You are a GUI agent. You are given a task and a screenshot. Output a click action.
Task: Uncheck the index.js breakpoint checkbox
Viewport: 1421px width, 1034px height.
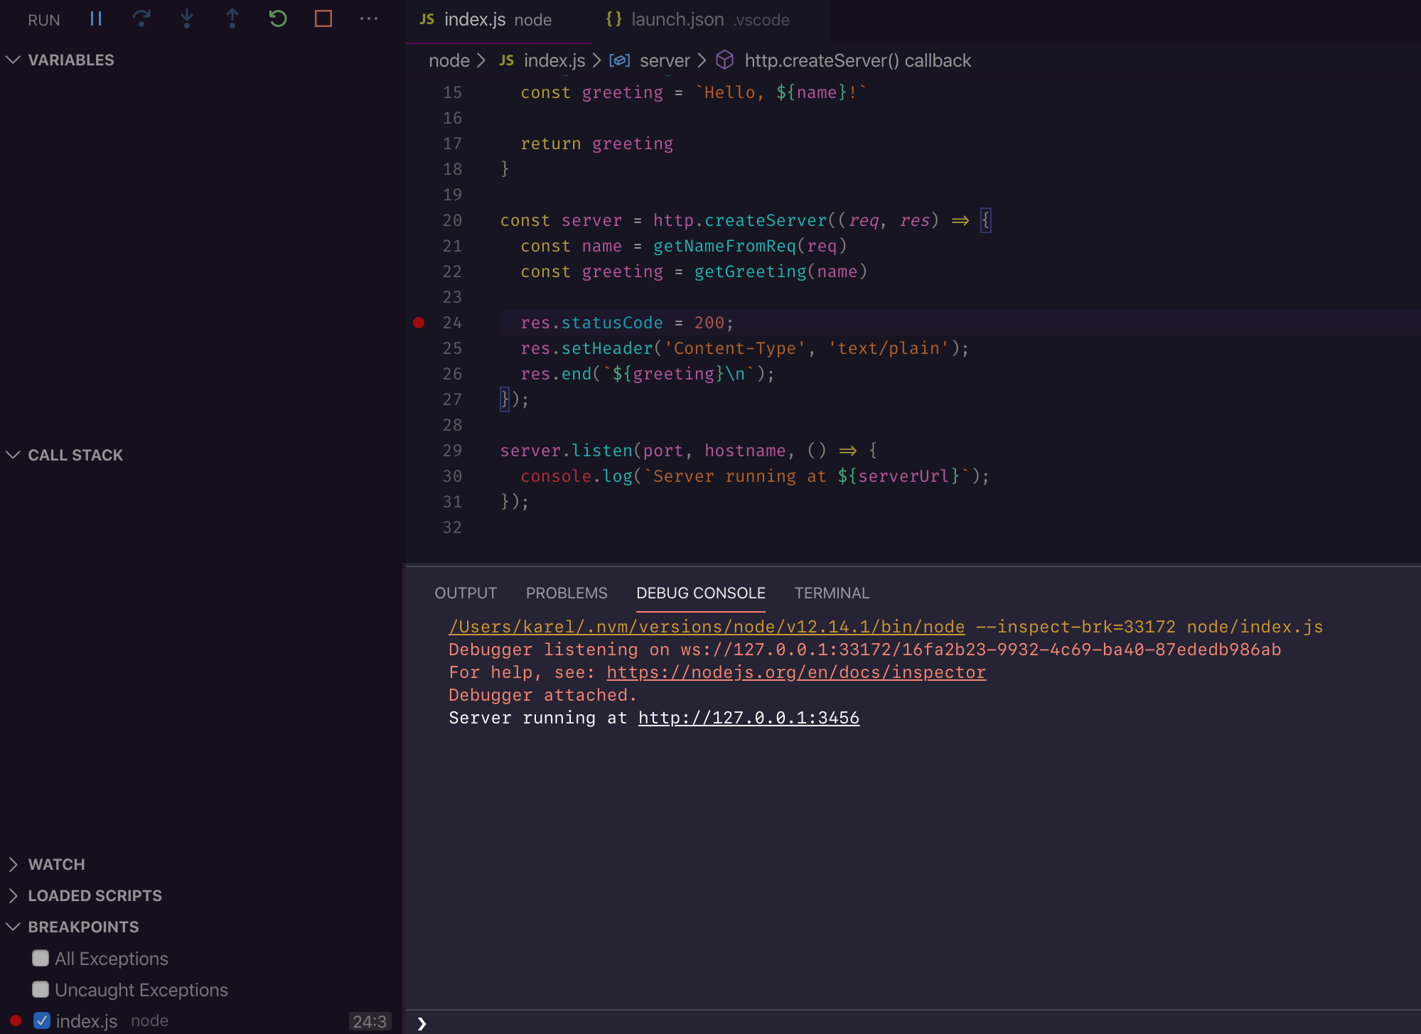[42, 1021]
